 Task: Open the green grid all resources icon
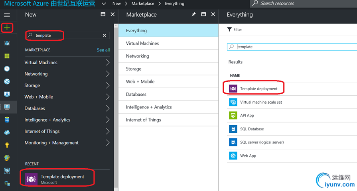point(7,56)
